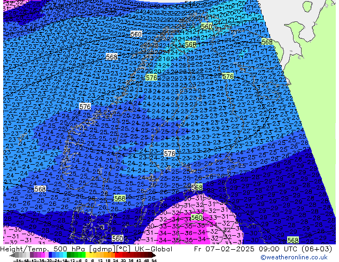The width and height of the screenshot is (339, 262).
Task: Click the 568 contour label on the gray landmass
Action: click(x=267, y=42)
